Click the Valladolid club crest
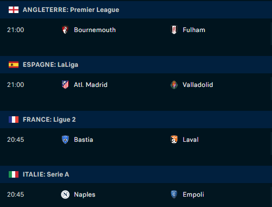This screenshot has height=207, width=272. click(x=174, y=85)
